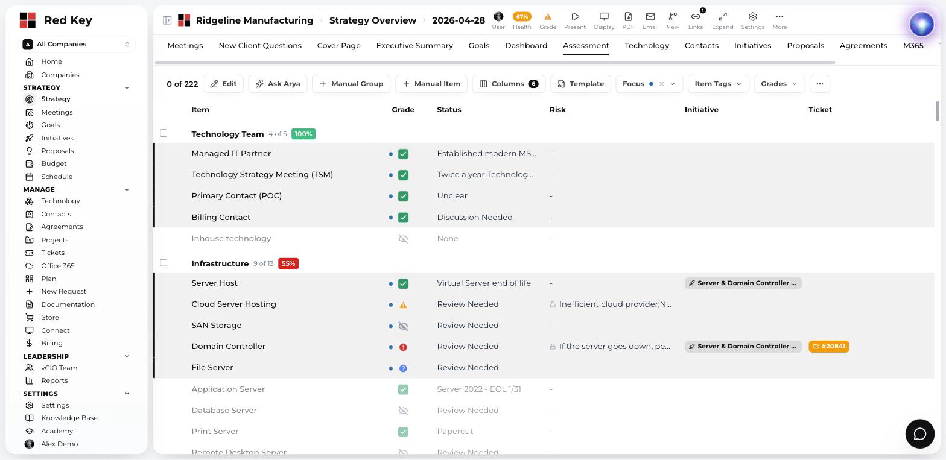Toggle hidden eye icon for Inhouse technology

[403, 239]
